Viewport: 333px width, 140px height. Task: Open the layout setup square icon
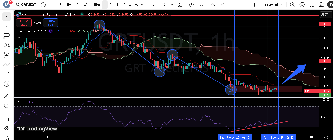[x=257, y=5]
